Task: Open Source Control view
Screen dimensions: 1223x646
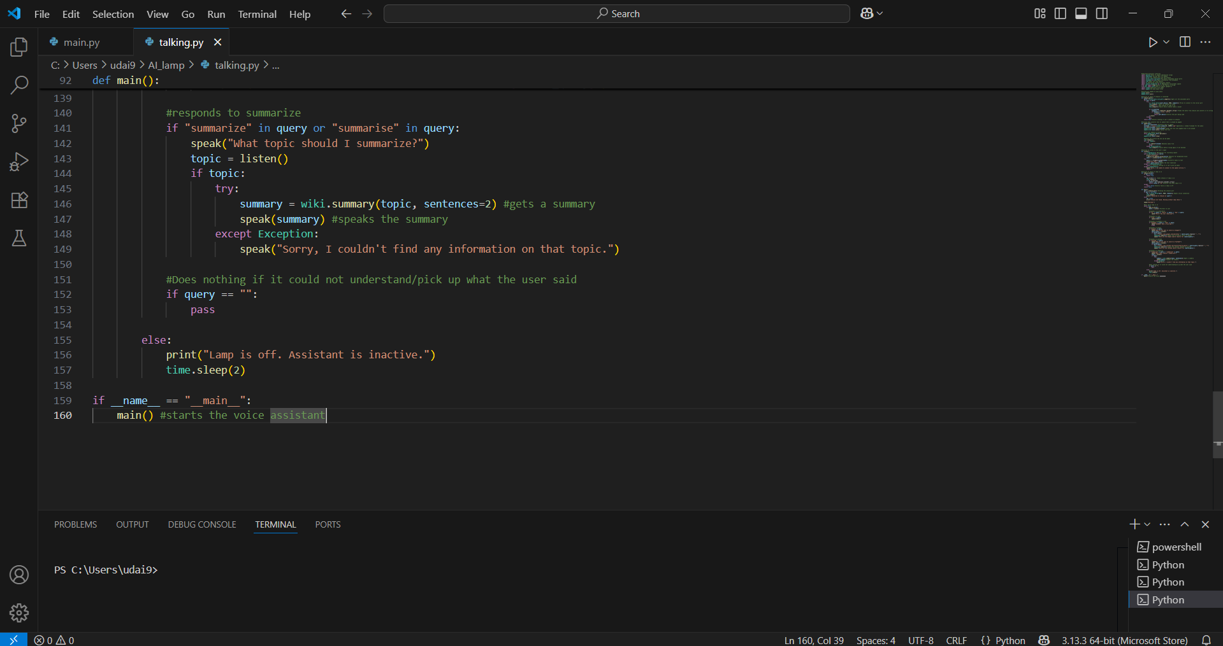Action: pyautogui.click(x=19, y=123)
